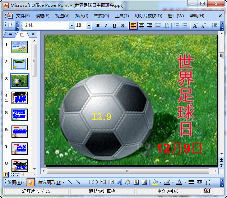Toggle Italic formatting
The image size is (227, 198).
click(x=106, y=26)
